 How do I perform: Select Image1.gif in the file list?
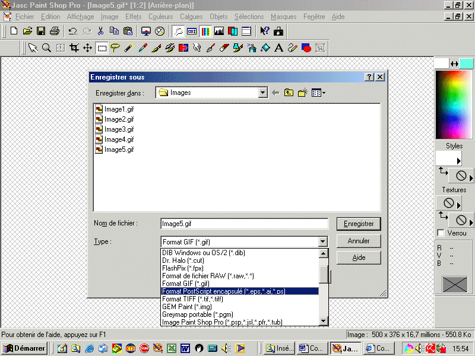click(x=115, y=109)
